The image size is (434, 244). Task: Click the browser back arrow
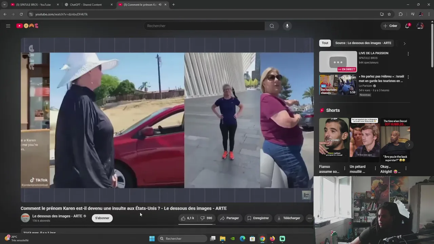click(x=5, y=14)
